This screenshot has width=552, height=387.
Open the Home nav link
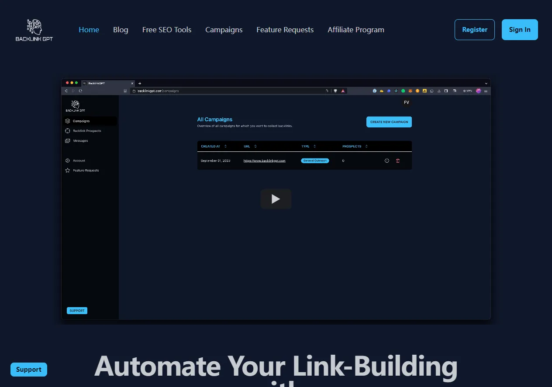point(89,30)
